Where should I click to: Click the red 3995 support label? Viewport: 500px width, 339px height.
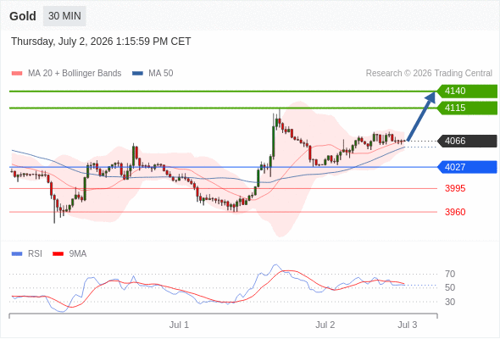point(455,188)
